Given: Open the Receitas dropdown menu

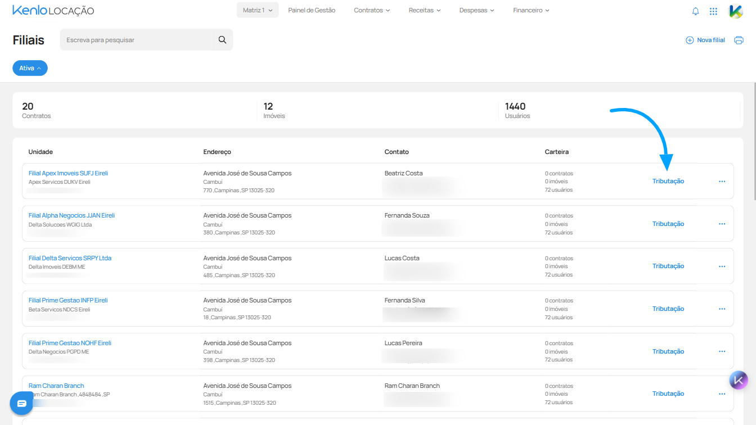Looking at the screenshot, I should click(425, 10).
